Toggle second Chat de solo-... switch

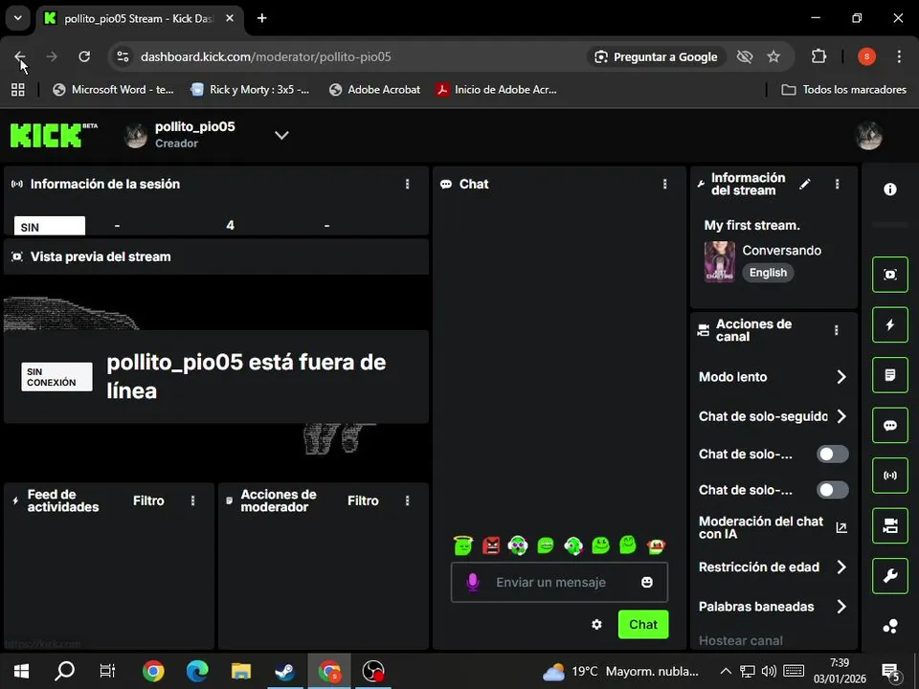click(x=833, y=490)
